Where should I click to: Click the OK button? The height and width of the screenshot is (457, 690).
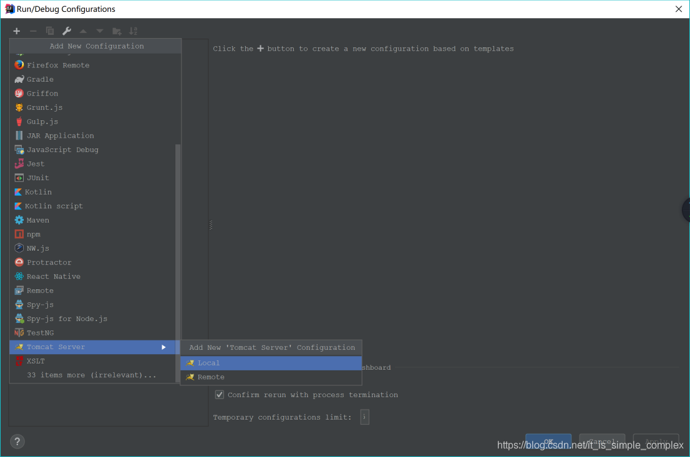[548, 441]
